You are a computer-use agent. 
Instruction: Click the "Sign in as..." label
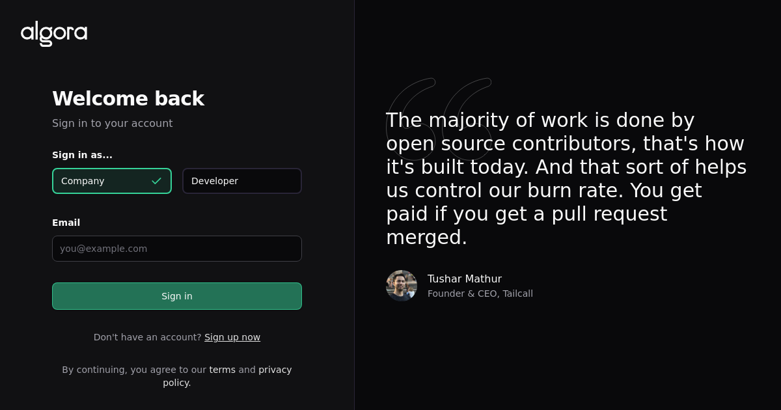click(x=82, y=155)
